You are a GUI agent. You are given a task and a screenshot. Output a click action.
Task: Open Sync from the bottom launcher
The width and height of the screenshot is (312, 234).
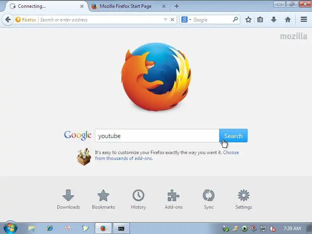click(209, 199)
